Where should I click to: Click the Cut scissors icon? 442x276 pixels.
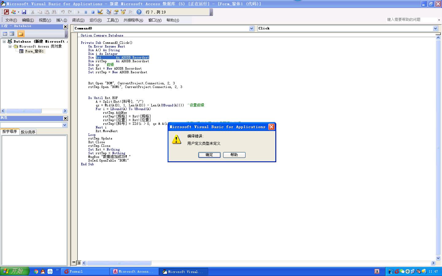(33, 12)
